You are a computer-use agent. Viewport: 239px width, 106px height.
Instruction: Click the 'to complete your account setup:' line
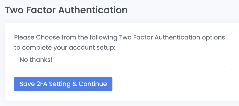coord(65,48)
